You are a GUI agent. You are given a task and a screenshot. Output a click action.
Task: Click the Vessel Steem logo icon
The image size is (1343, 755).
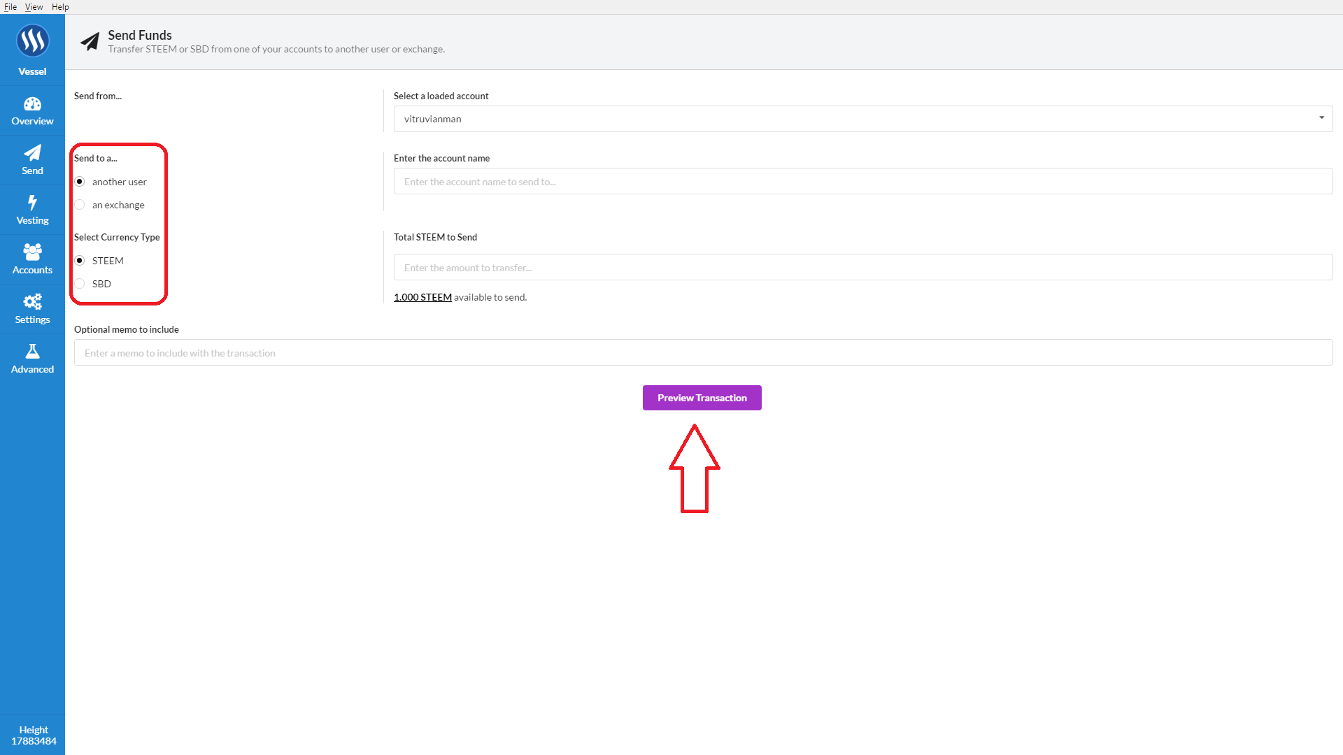coord(32,41)
